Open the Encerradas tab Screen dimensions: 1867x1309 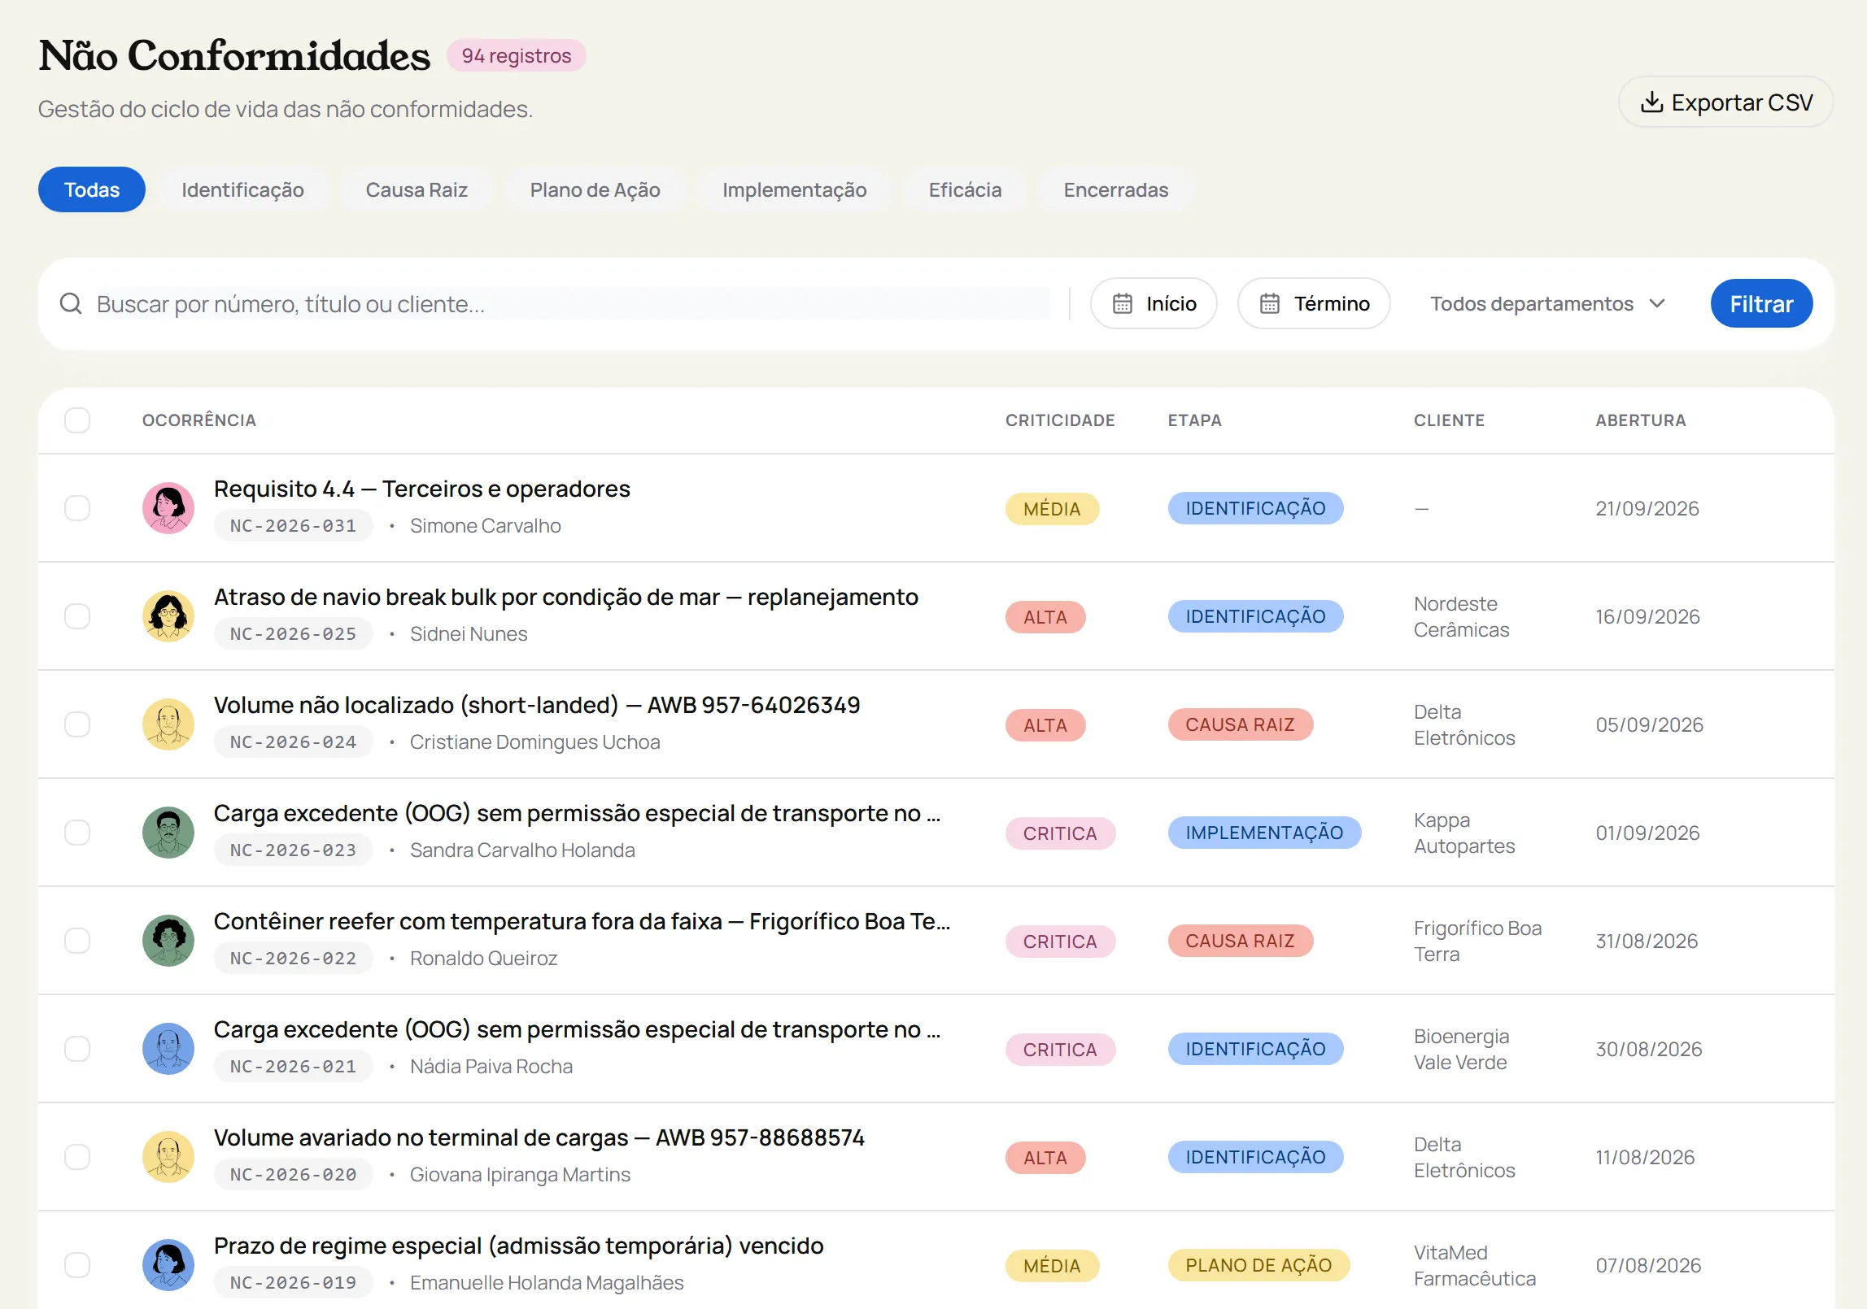tap(1115, 190)
